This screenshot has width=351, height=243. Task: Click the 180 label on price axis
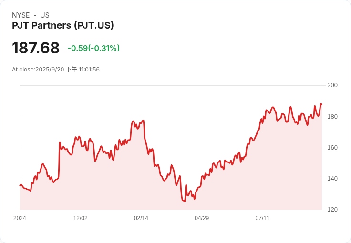coord(332,117)
